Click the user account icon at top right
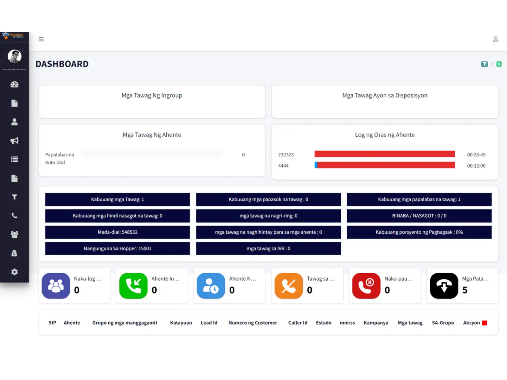 coord(496,39)
